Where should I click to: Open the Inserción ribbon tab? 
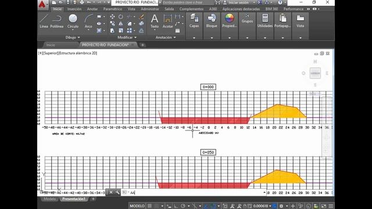click(x=74, y=9)
